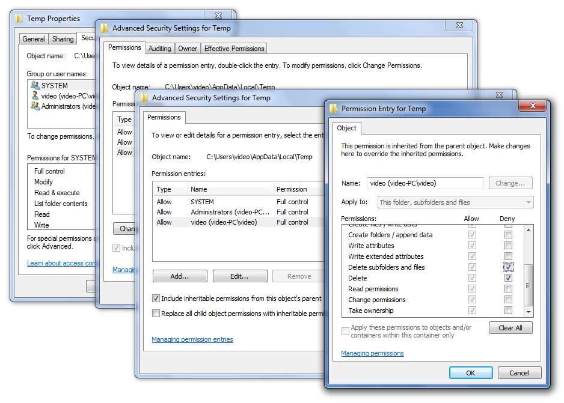Click the Edit... button
This screenshot has width=564, height=403.
point(240,276)
